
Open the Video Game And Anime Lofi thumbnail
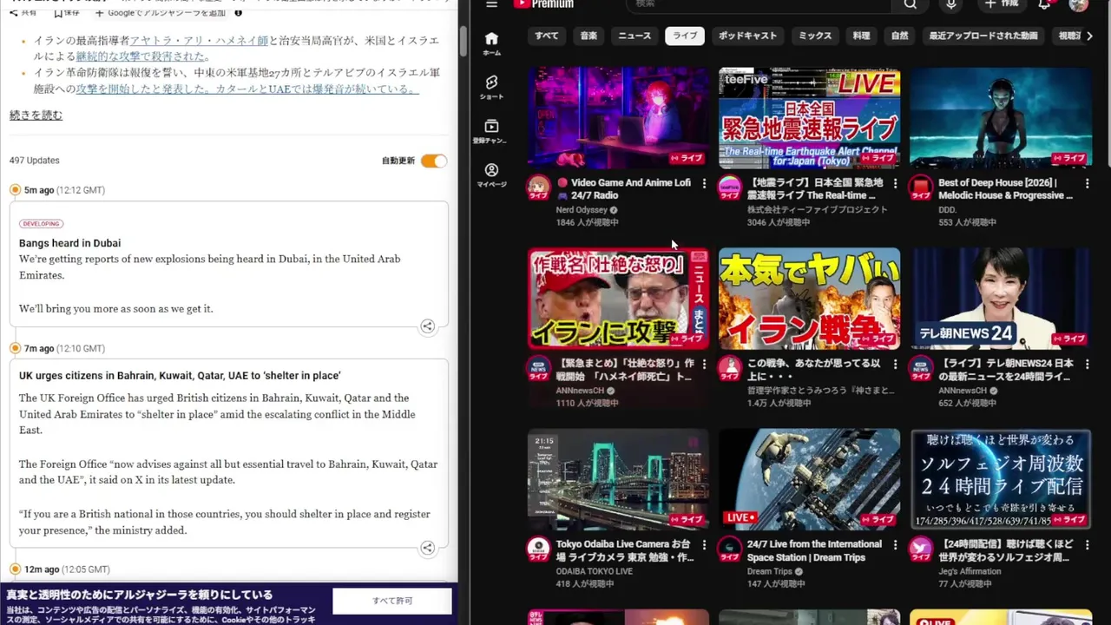click(x=618, y=118)
